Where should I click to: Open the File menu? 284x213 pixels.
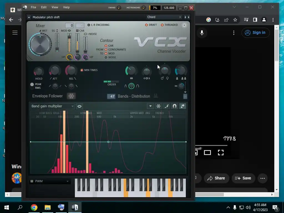33,7
